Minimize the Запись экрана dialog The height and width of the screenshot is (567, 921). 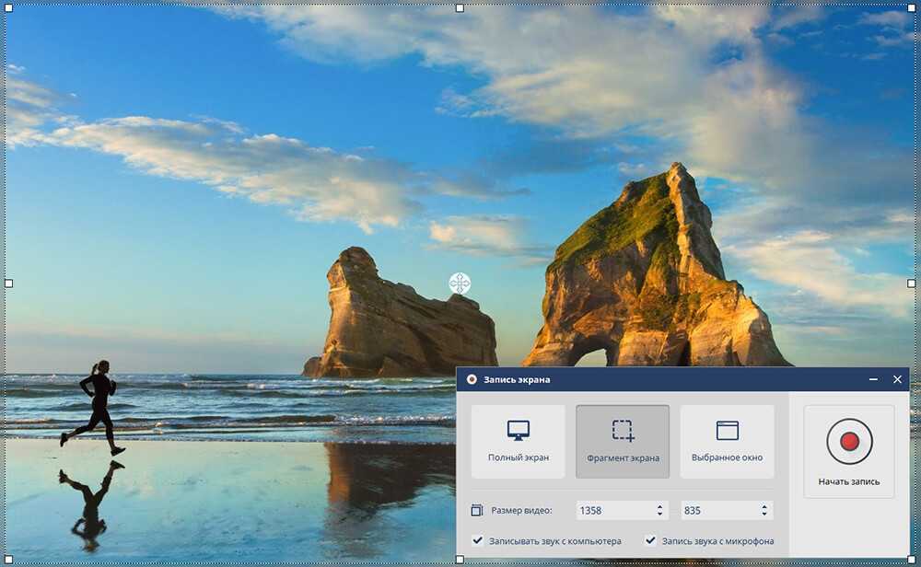click(873, 379)
